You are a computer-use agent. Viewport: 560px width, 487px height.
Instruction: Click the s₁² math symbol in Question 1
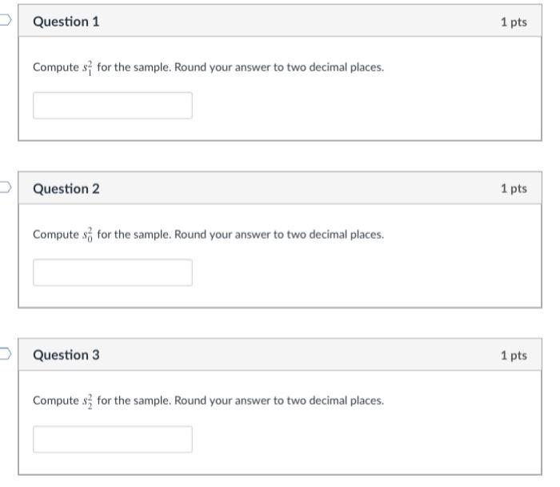[88, 67]
